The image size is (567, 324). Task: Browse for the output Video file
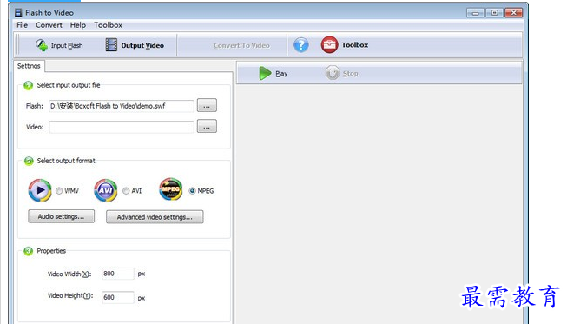[207, 127]
